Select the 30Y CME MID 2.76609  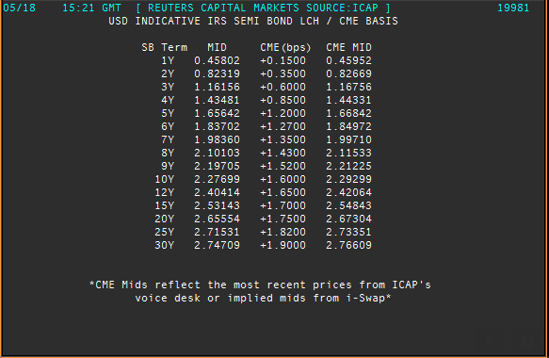point(348,245)
